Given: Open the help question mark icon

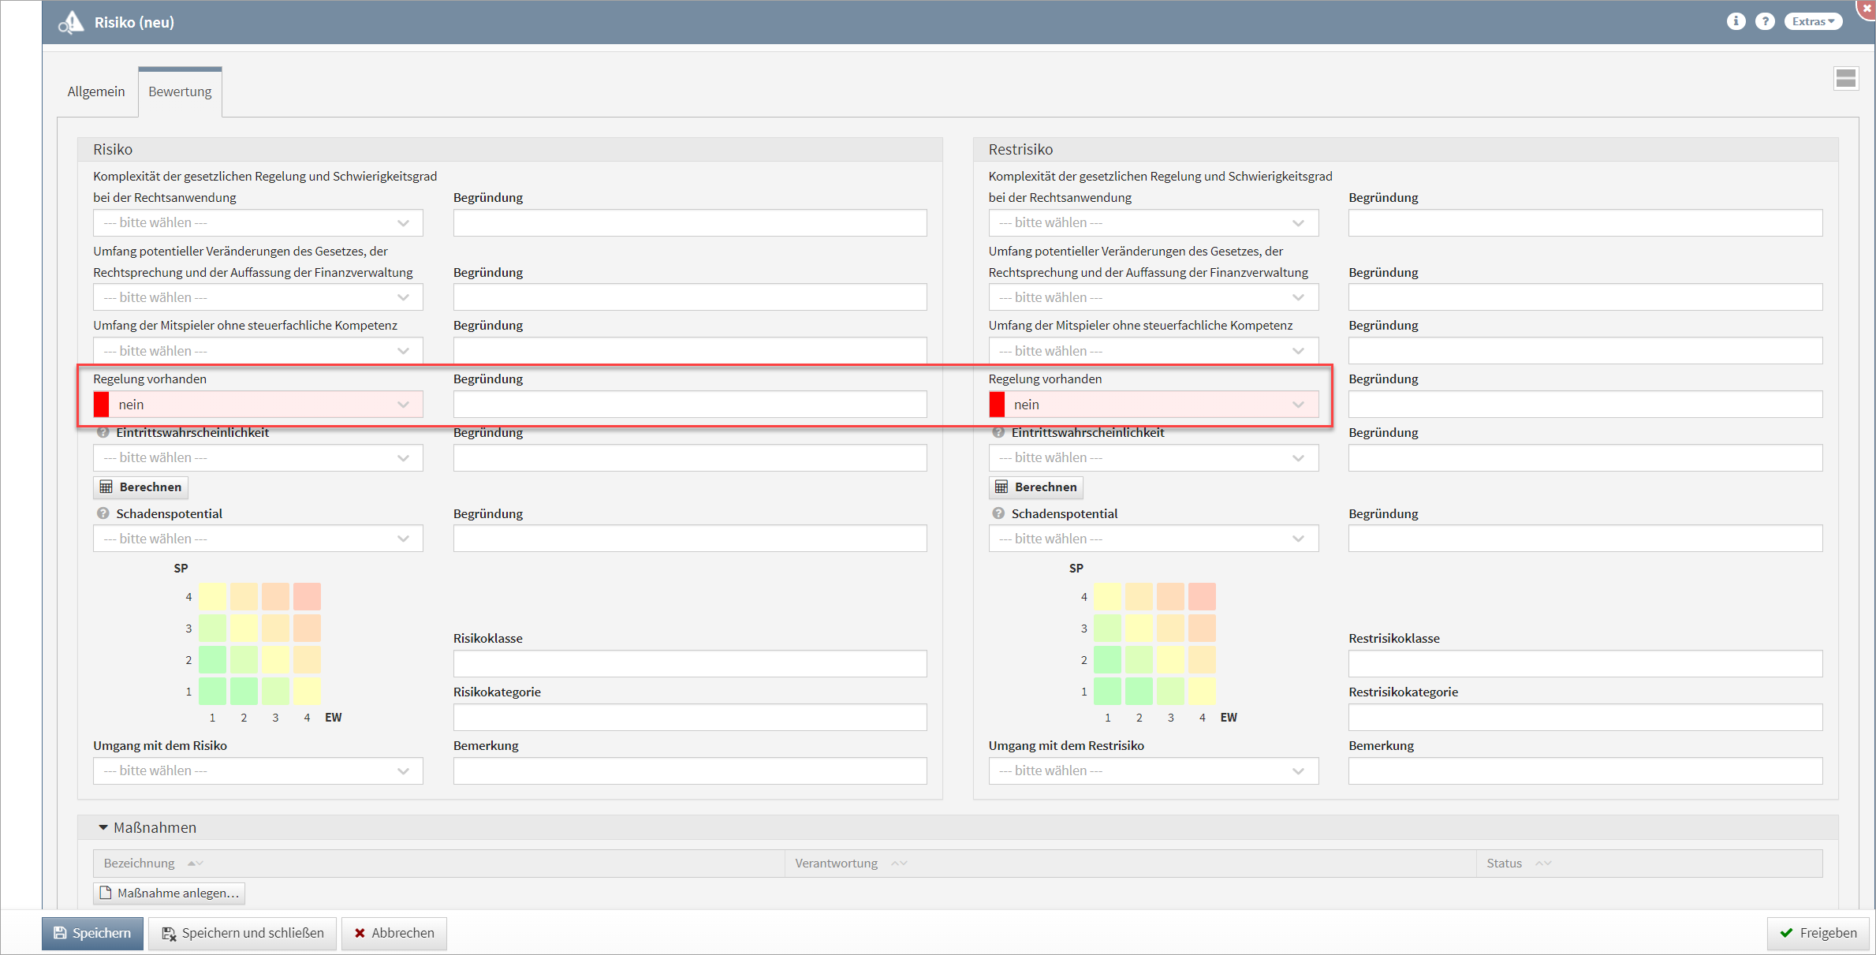Looking at the screenshot, I should point(1765,21).
